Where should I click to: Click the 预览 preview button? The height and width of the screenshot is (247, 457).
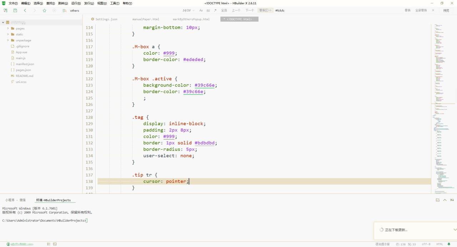[446, 10]
